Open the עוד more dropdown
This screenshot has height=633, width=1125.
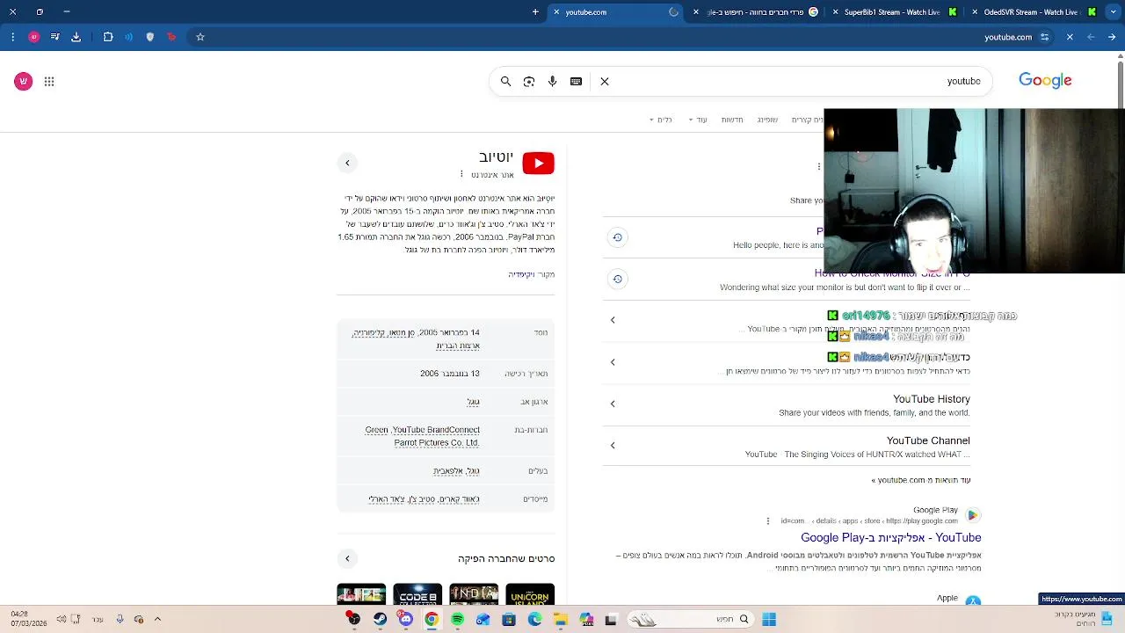pos(697,120)
